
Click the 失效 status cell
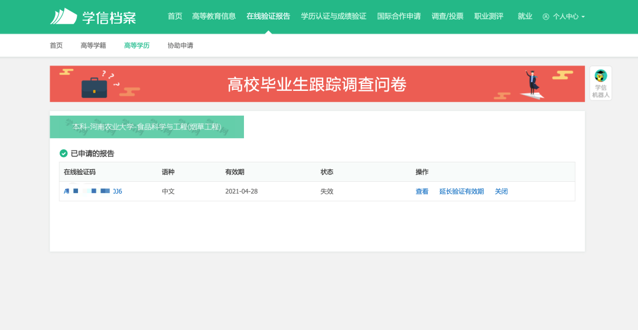click(x=327, y=191)
